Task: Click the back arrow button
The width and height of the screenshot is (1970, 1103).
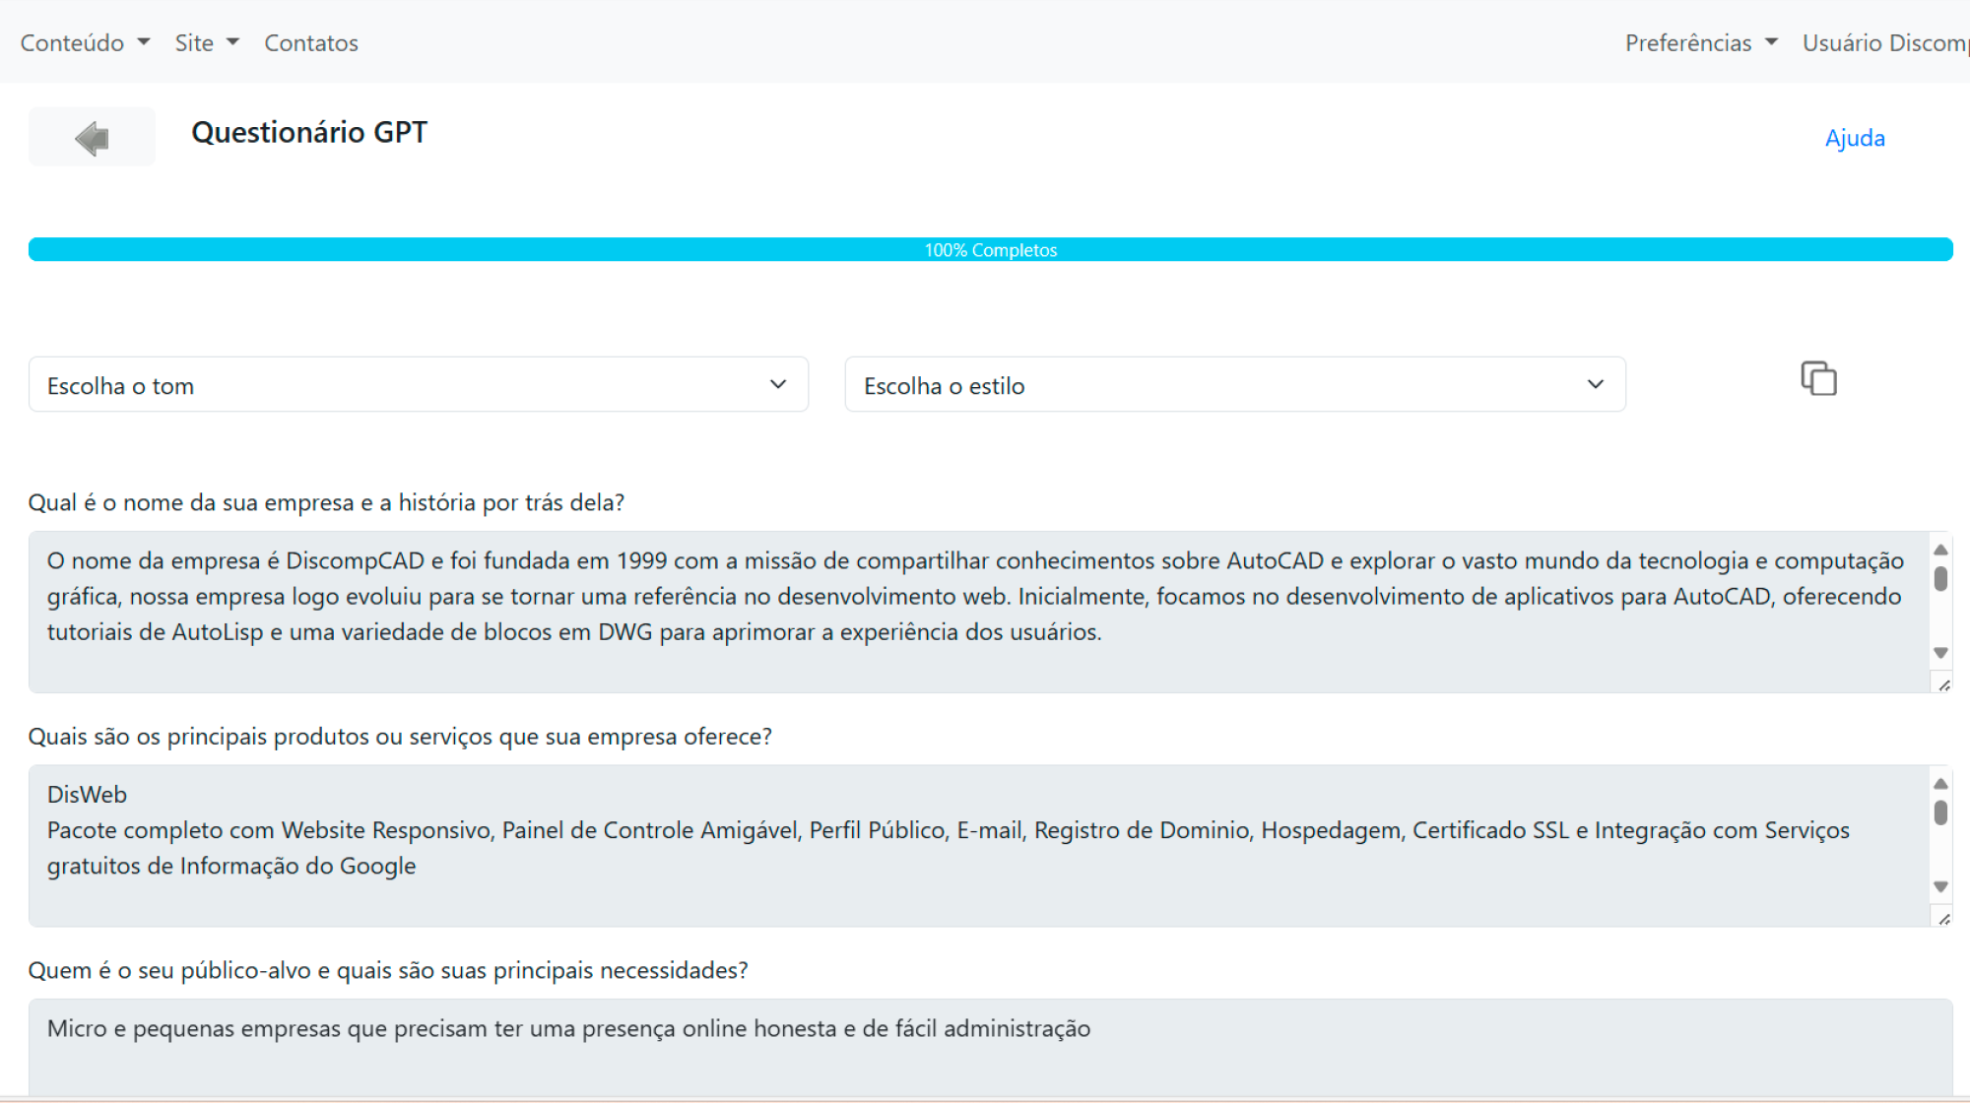Action: click(x=92, y=137)
